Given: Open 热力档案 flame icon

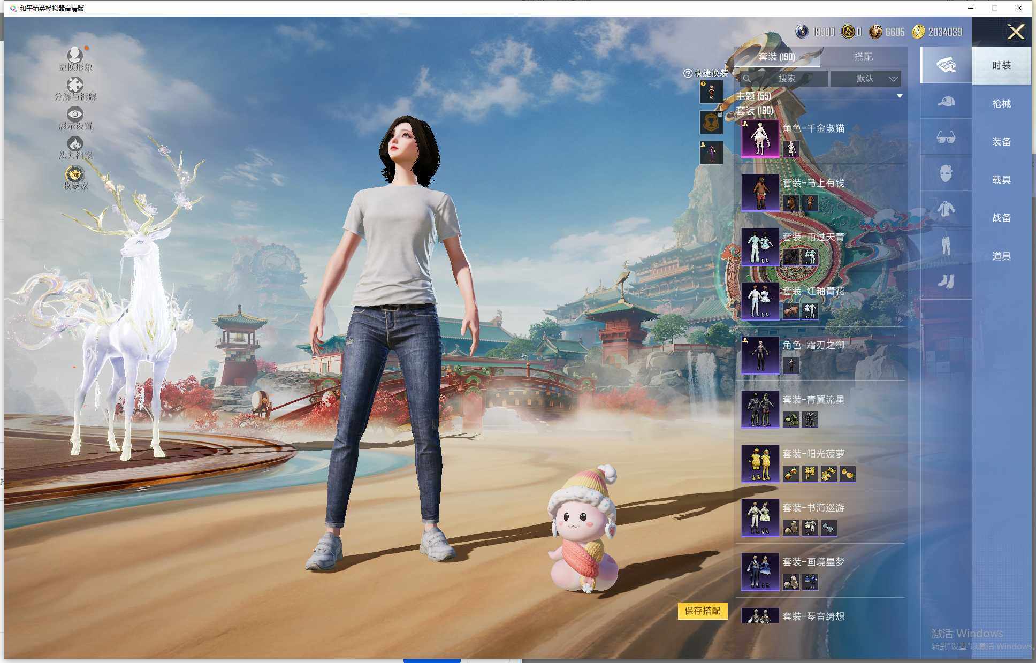Looking at the screenshot, I should coord(75,144).
